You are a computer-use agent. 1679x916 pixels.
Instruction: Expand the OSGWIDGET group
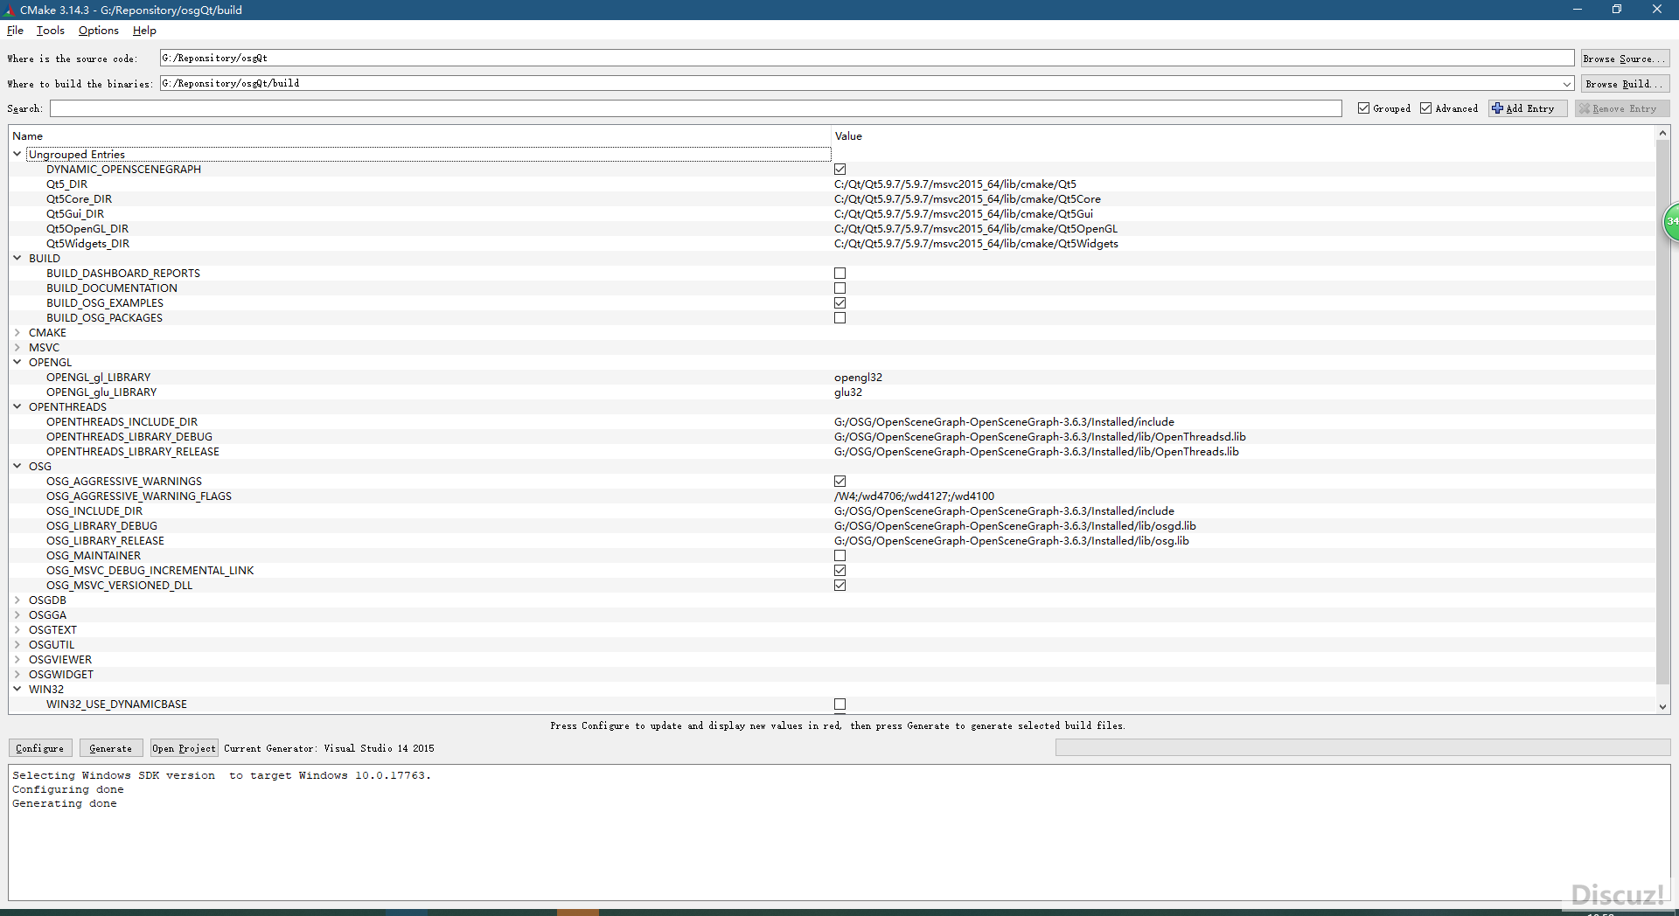click(x=17, y=674)
